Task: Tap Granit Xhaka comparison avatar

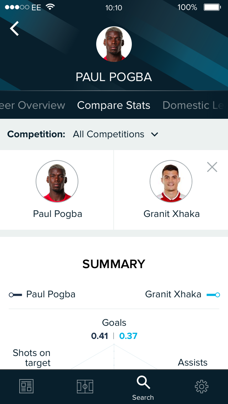Action: (171, 181)
